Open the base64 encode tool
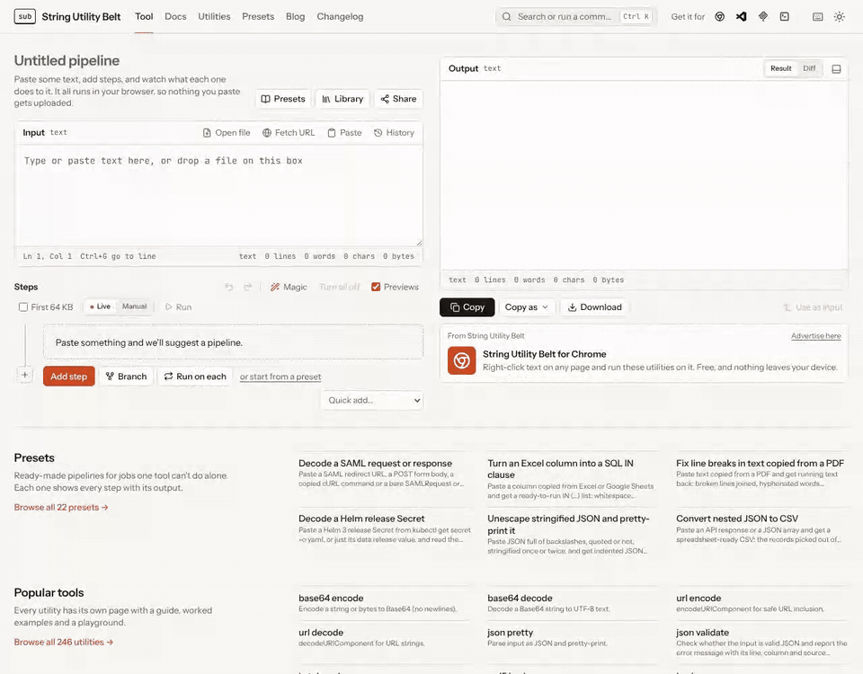Image resolution: width=863 pixels, height=674 pixels. [x=331, y=599]
